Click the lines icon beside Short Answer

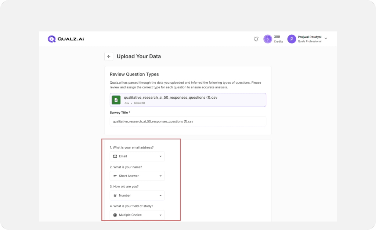pyautogui.click(x=115, y=176)
